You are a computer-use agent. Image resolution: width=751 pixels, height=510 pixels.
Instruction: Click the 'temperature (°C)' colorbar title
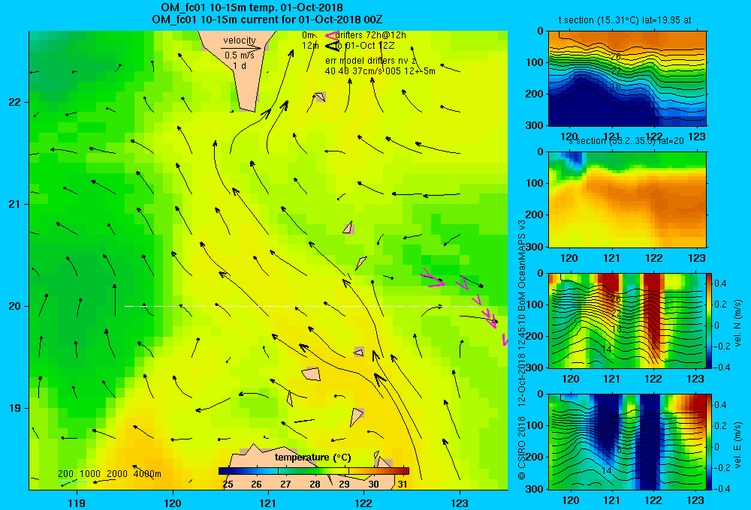pos(312,457)
